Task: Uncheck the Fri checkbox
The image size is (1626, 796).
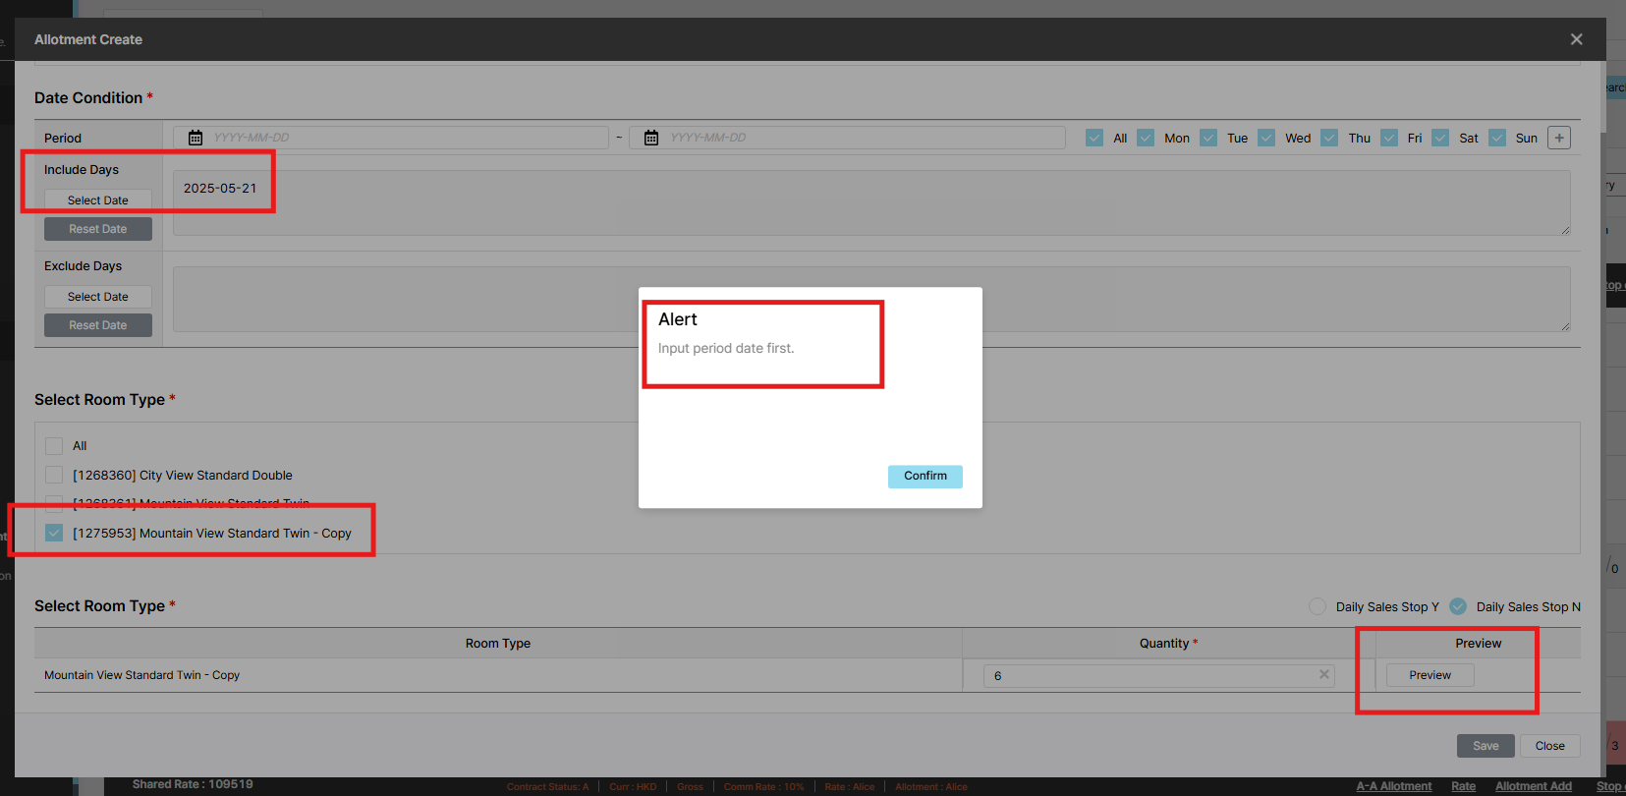Action: point(1389,138)
